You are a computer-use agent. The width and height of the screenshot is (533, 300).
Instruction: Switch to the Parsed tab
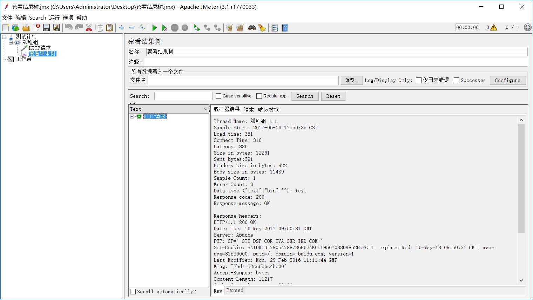click(235, 290)
